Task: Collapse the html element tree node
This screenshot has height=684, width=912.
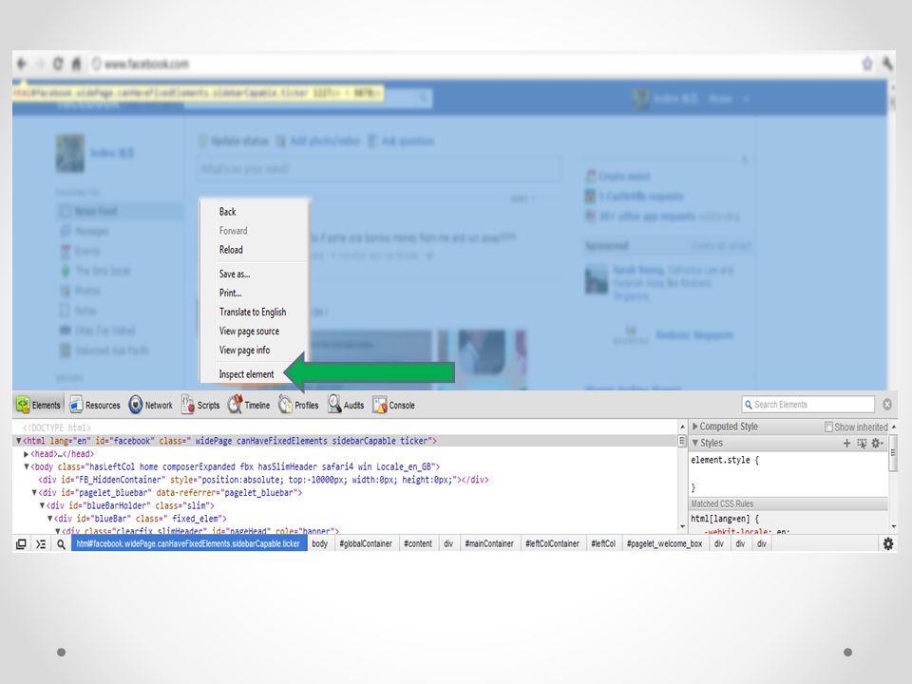Action: [x=19, y=441]
